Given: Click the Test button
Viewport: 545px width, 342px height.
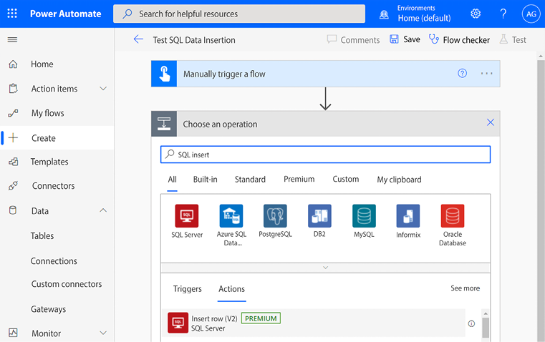Looking at the screenshot, I should 513,39.
